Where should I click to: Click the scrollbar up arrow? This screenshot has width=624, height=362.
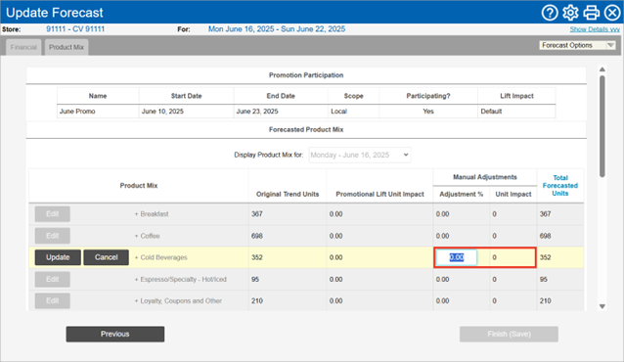602,69
